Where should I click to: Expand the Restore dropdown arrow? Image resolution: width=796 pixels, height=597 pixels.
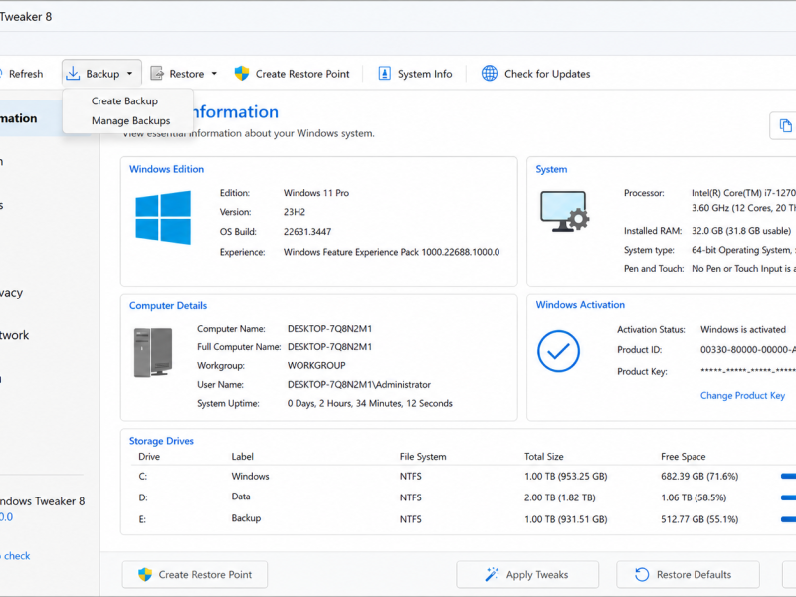click(214, 74)
